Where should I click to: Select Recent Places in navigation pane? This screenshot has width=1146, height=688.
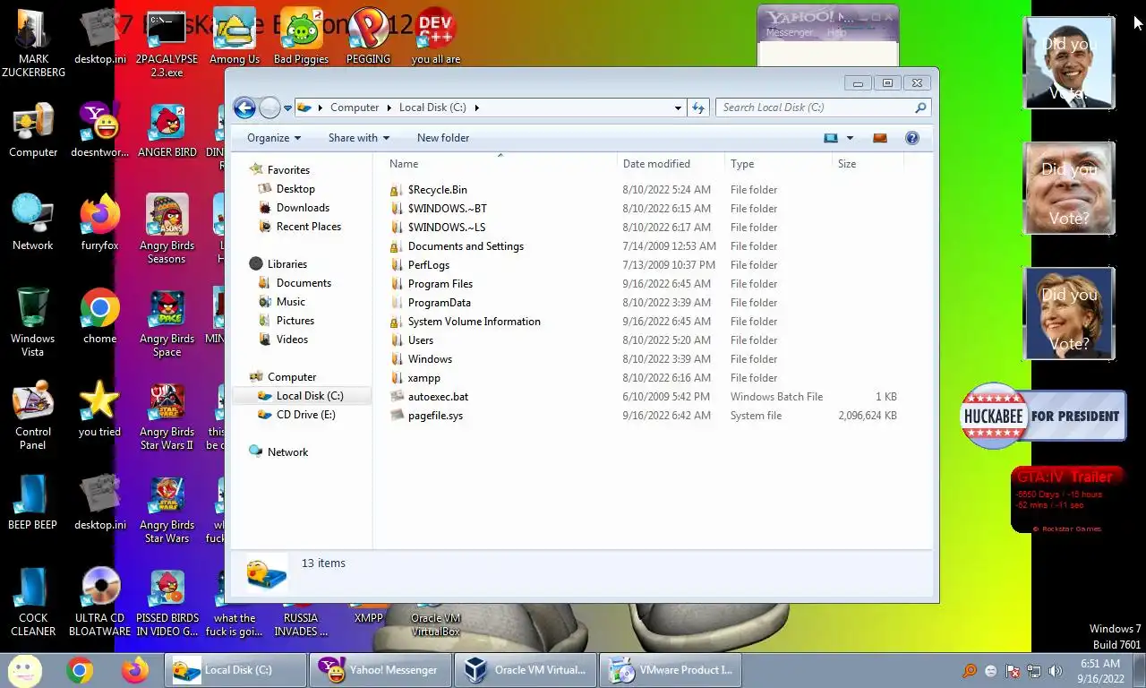pos(308,227)
